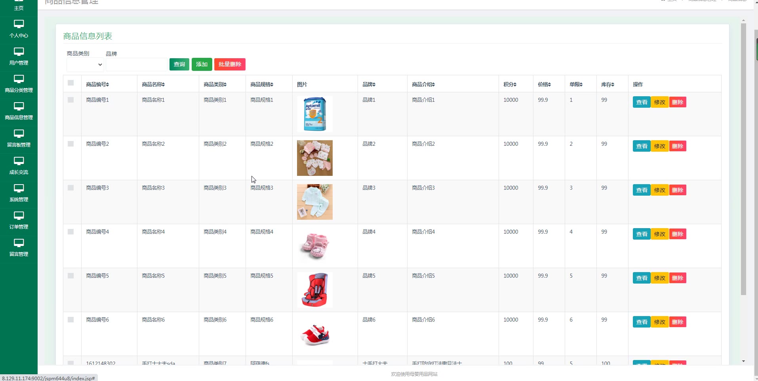The image size is (758, 381).
Task: Sort table by 品牌 column
Action: [x=369, y=84]
